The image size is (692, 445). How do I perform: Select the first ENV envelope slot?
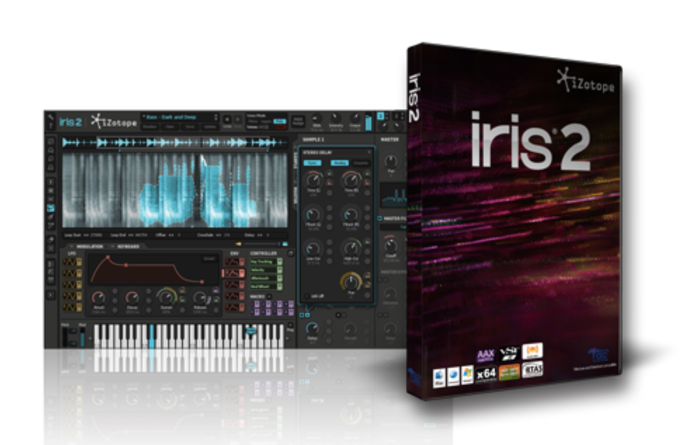pyautogui.click(x=234, y=263)
